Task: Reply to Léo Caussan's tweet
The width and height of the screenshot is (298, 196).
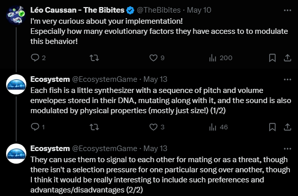Action: coord(38,58)
